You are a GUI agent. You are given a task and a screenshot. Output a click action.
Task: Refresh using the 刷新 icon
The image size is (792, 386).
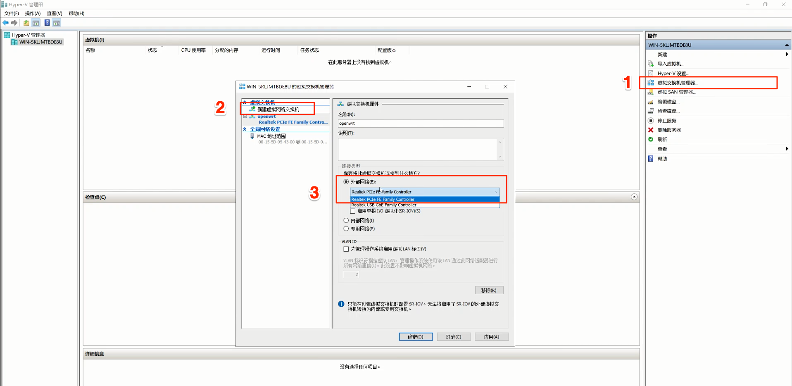[x=650, y=139]
